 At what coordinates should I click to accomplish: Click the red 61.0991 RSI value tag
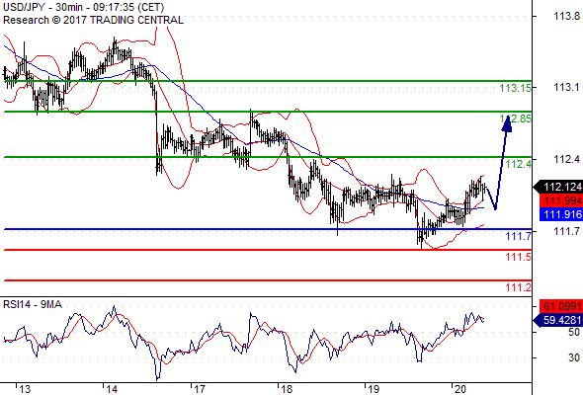561,306
